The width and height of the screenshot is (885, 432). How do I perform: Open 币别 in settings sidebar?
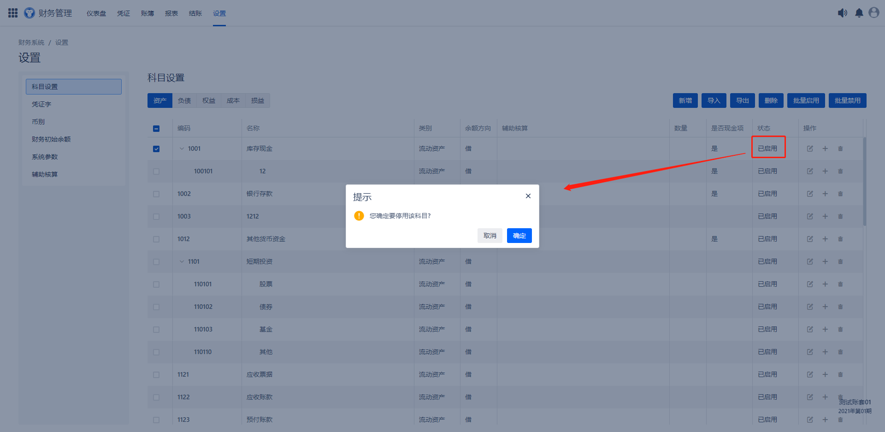click(74, 122)
